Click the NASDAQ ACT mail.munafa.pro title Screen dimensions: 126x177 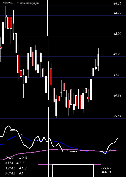[21, 3]
